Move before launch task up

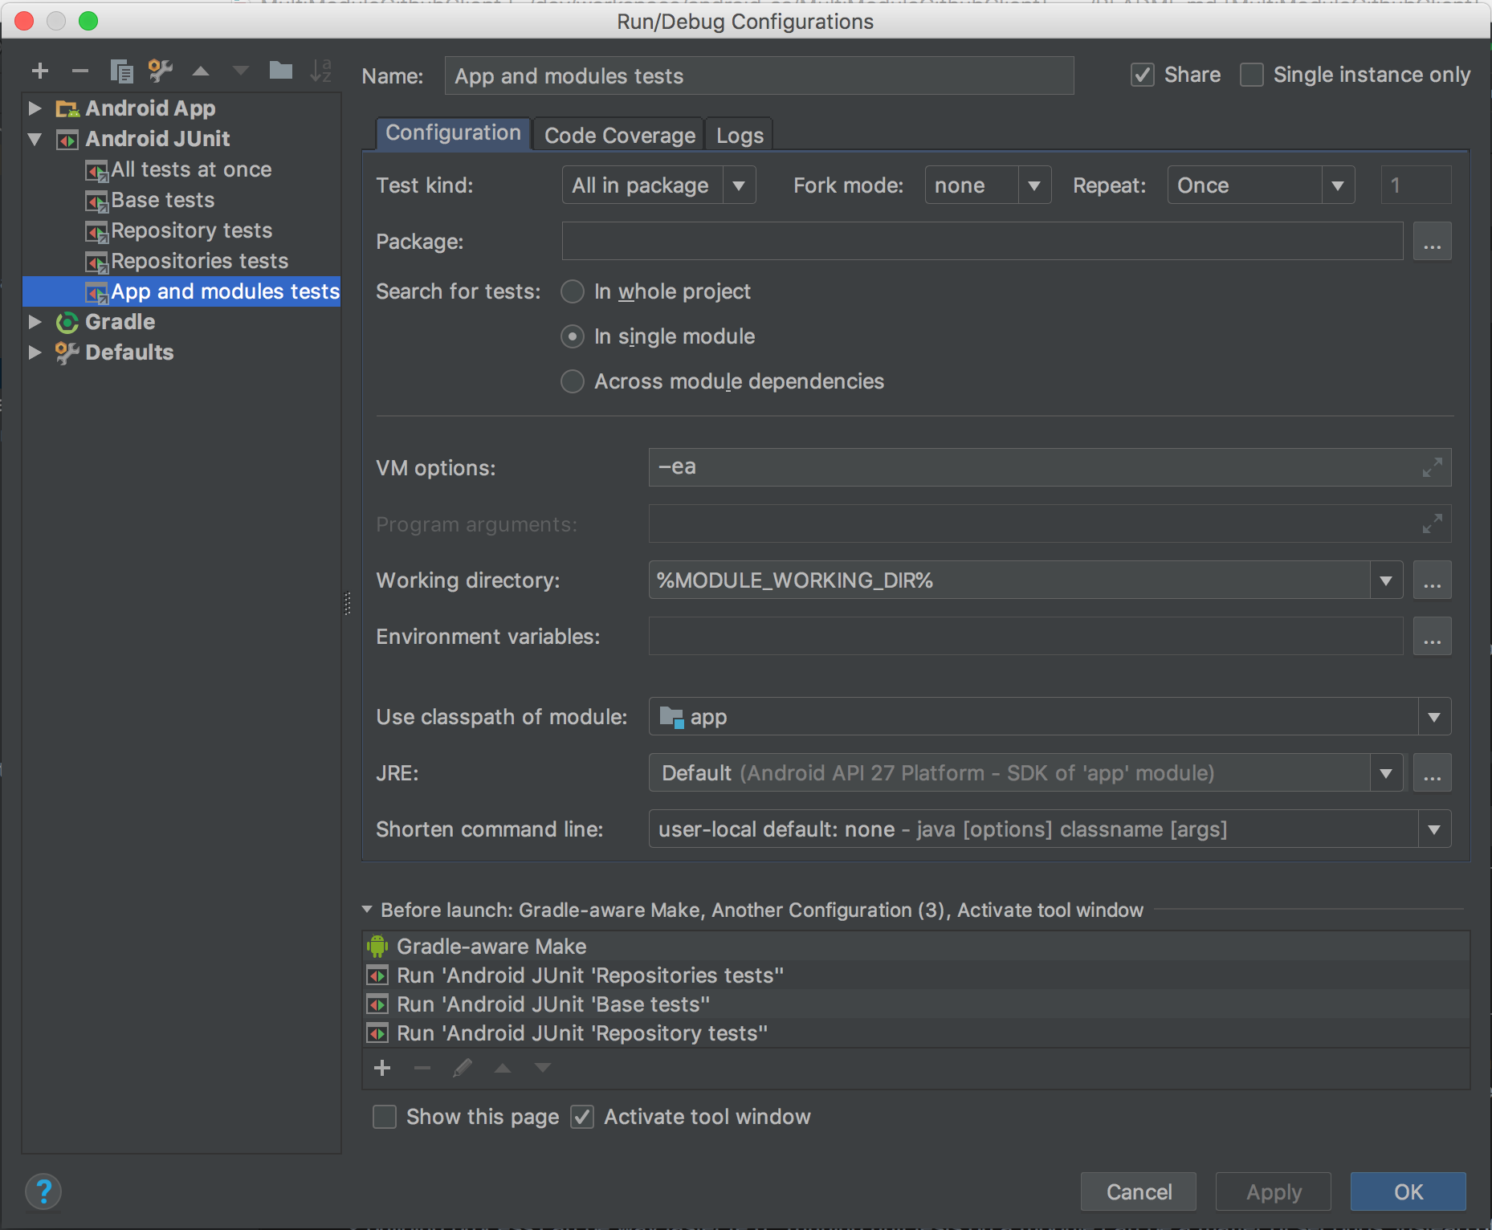[x=503, y=1068]
